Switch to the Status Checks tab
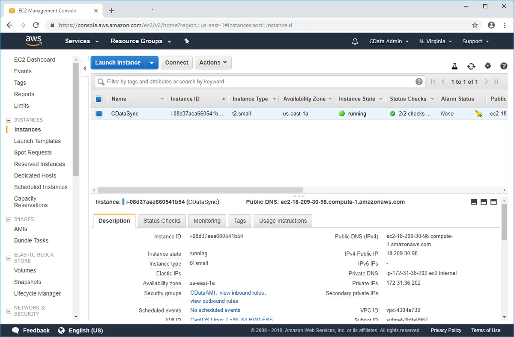Viewport: 514px width, 337px height. [x=161, y=221]
